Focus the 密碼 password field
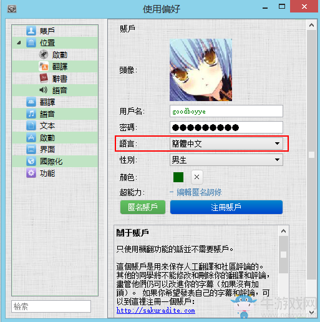The width and height of the screenshot is (320, 322). coord(226,127)
